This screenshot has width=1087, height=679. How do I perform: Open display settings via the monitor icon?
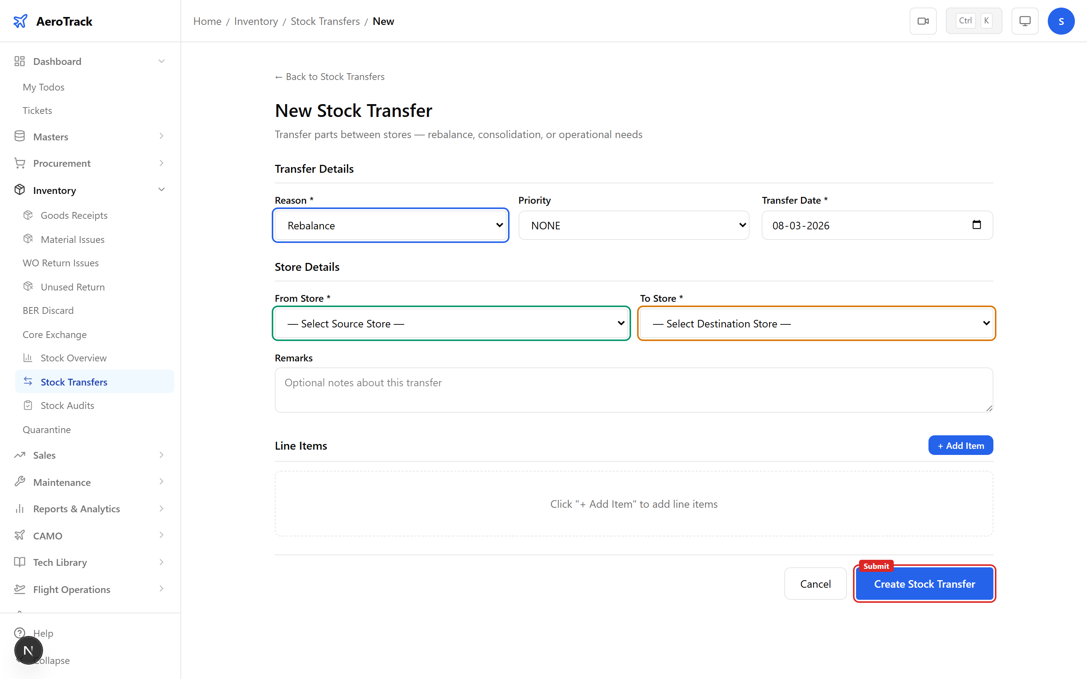(1025, 21)
